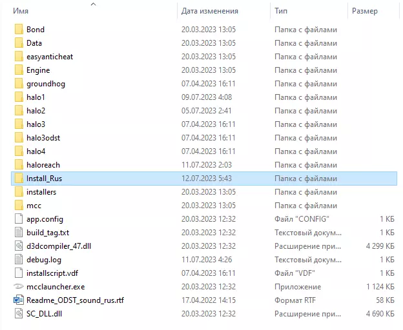The height and width of the screenshot is (330, 403).
Task: Click the type Приложение
Action: tap(298, 287)
